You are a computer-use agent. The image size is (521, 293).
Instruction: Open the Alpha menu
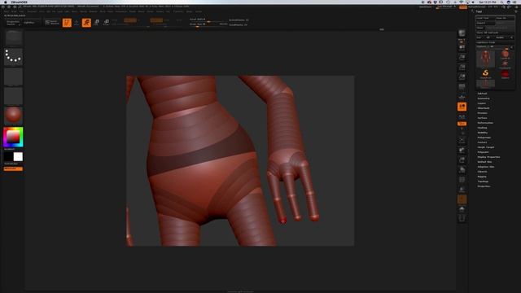[7, 11]
